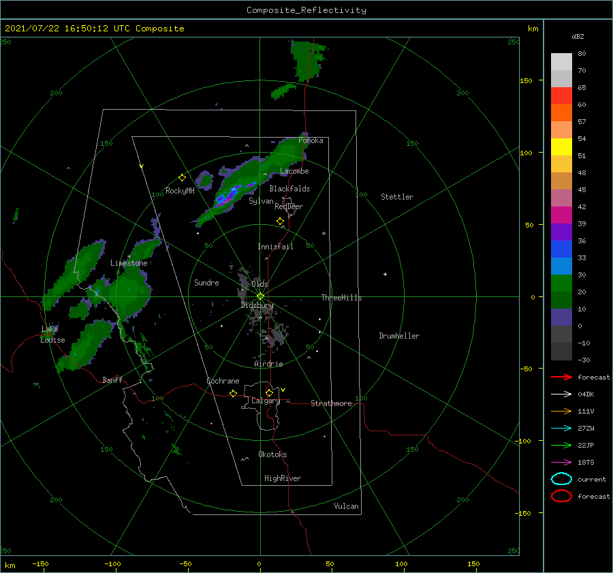613x573 pixels.
Task: Click the Calgary city label
Action: tap(266, 401)
